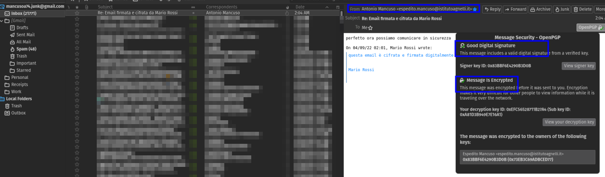Open the Drafts folder
This screenshot has height=177, width=605.
22,28
